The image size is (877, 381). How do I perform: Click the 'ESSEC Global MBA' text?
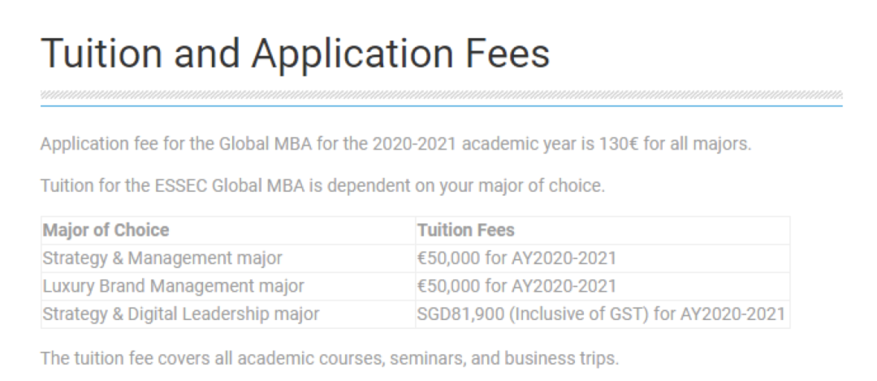(x=230, y=185)
